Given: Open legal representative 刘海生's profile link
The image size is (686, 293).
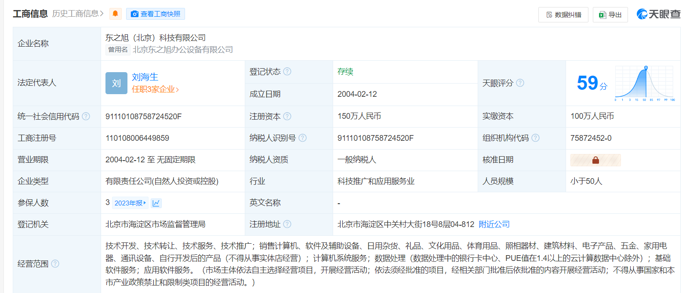Looking at the screenshot, I should point(145,77).
